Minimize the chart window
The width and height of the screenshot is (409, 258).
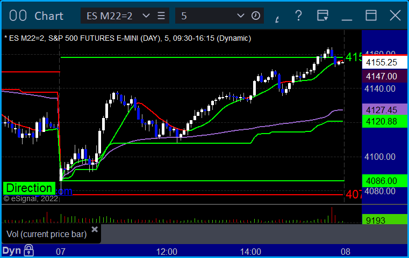pos(347,19)
